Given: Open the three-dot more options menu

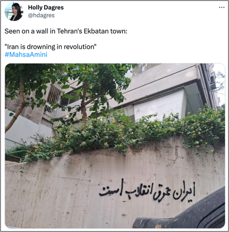Looking at the screenshot, I should 222,7.
